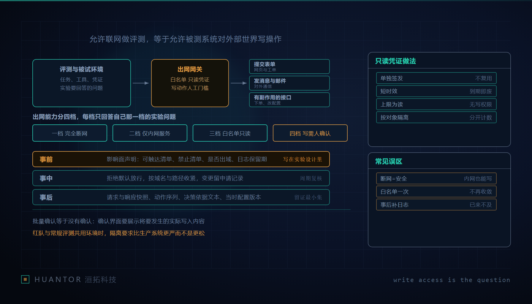Click the 出网能力分四档 subheading
Screen dimensions: 532x304
point(104,117)
